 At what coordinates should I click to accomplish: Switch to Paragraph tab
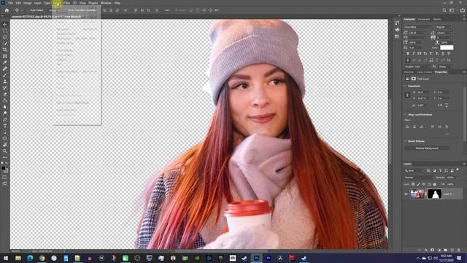point(424,20)
